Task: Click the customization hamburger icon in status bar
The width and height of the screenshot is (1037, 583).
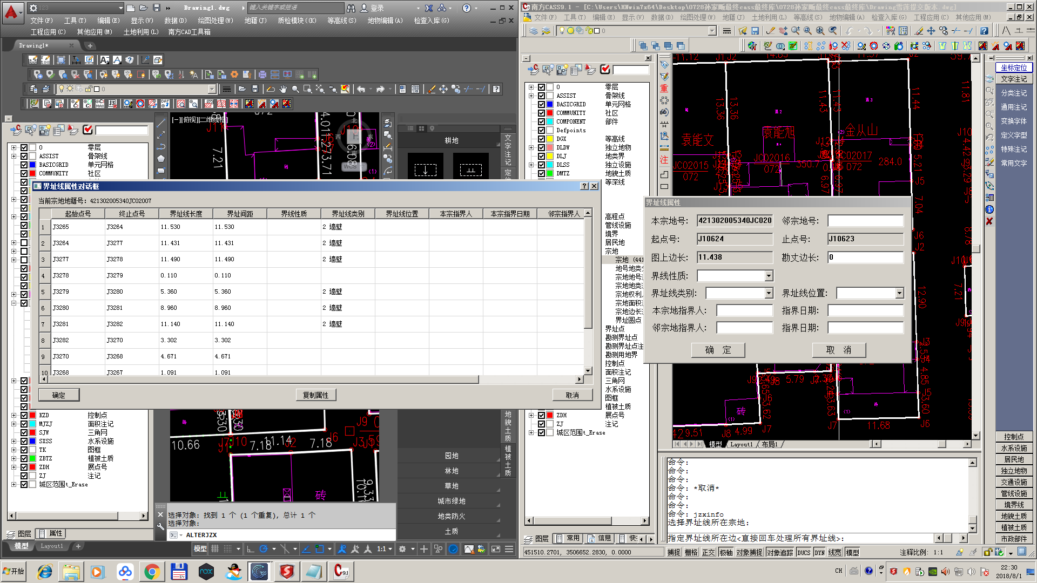Action: coord(509,549)
